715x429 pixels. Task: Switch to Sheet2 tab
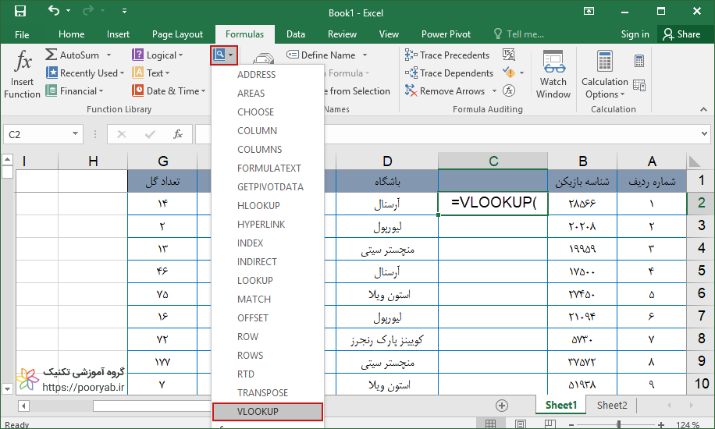612,406
